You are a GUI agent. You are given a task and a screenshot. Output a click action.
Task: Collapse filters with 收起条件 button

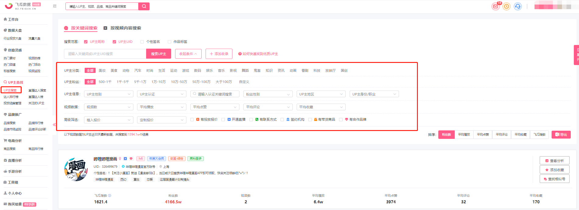(x=188, y=54)
